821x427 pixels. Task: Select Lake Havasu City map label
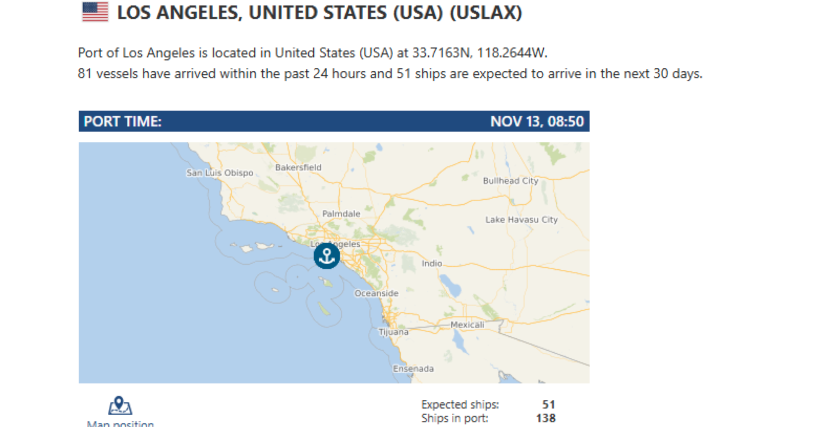click(x=521, y=220)
